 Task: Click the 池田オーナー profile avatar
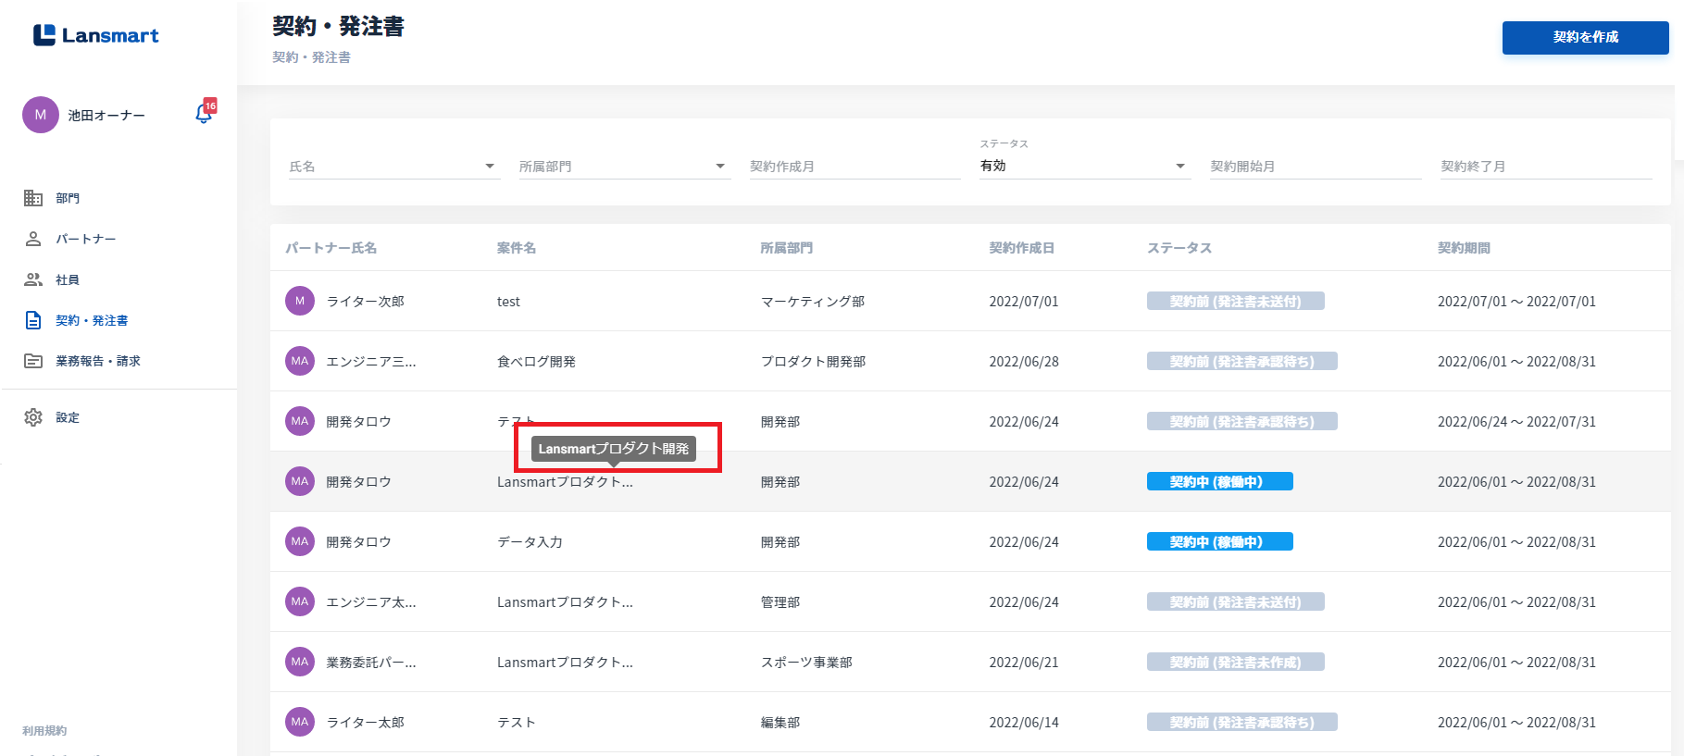tap(41, 115)
